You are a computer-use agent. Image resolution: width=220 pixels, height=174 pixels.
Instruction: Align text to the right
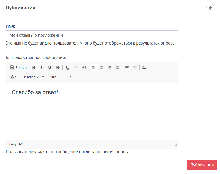click(109, 68)
